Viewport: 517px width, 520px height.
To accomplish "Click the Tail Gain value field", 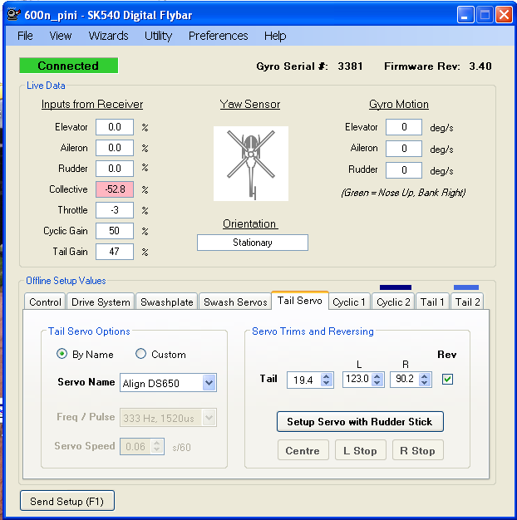I will (115, 252).
